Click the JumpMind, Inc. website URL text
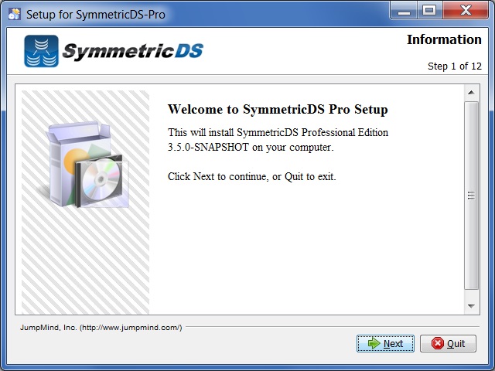 pos(131,328)
